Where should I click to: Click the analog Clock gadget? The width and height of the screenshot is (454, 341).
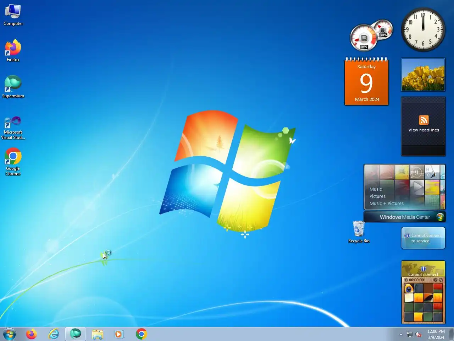tap(423, 30)
